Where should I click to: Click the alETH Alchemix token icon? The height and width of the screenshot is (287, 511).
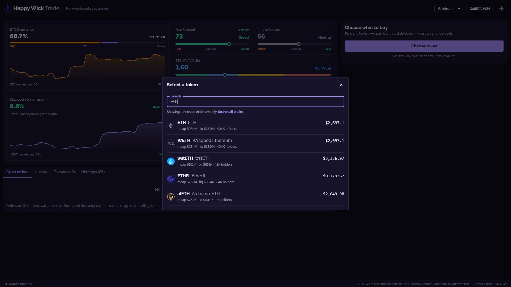pos(171,197)
